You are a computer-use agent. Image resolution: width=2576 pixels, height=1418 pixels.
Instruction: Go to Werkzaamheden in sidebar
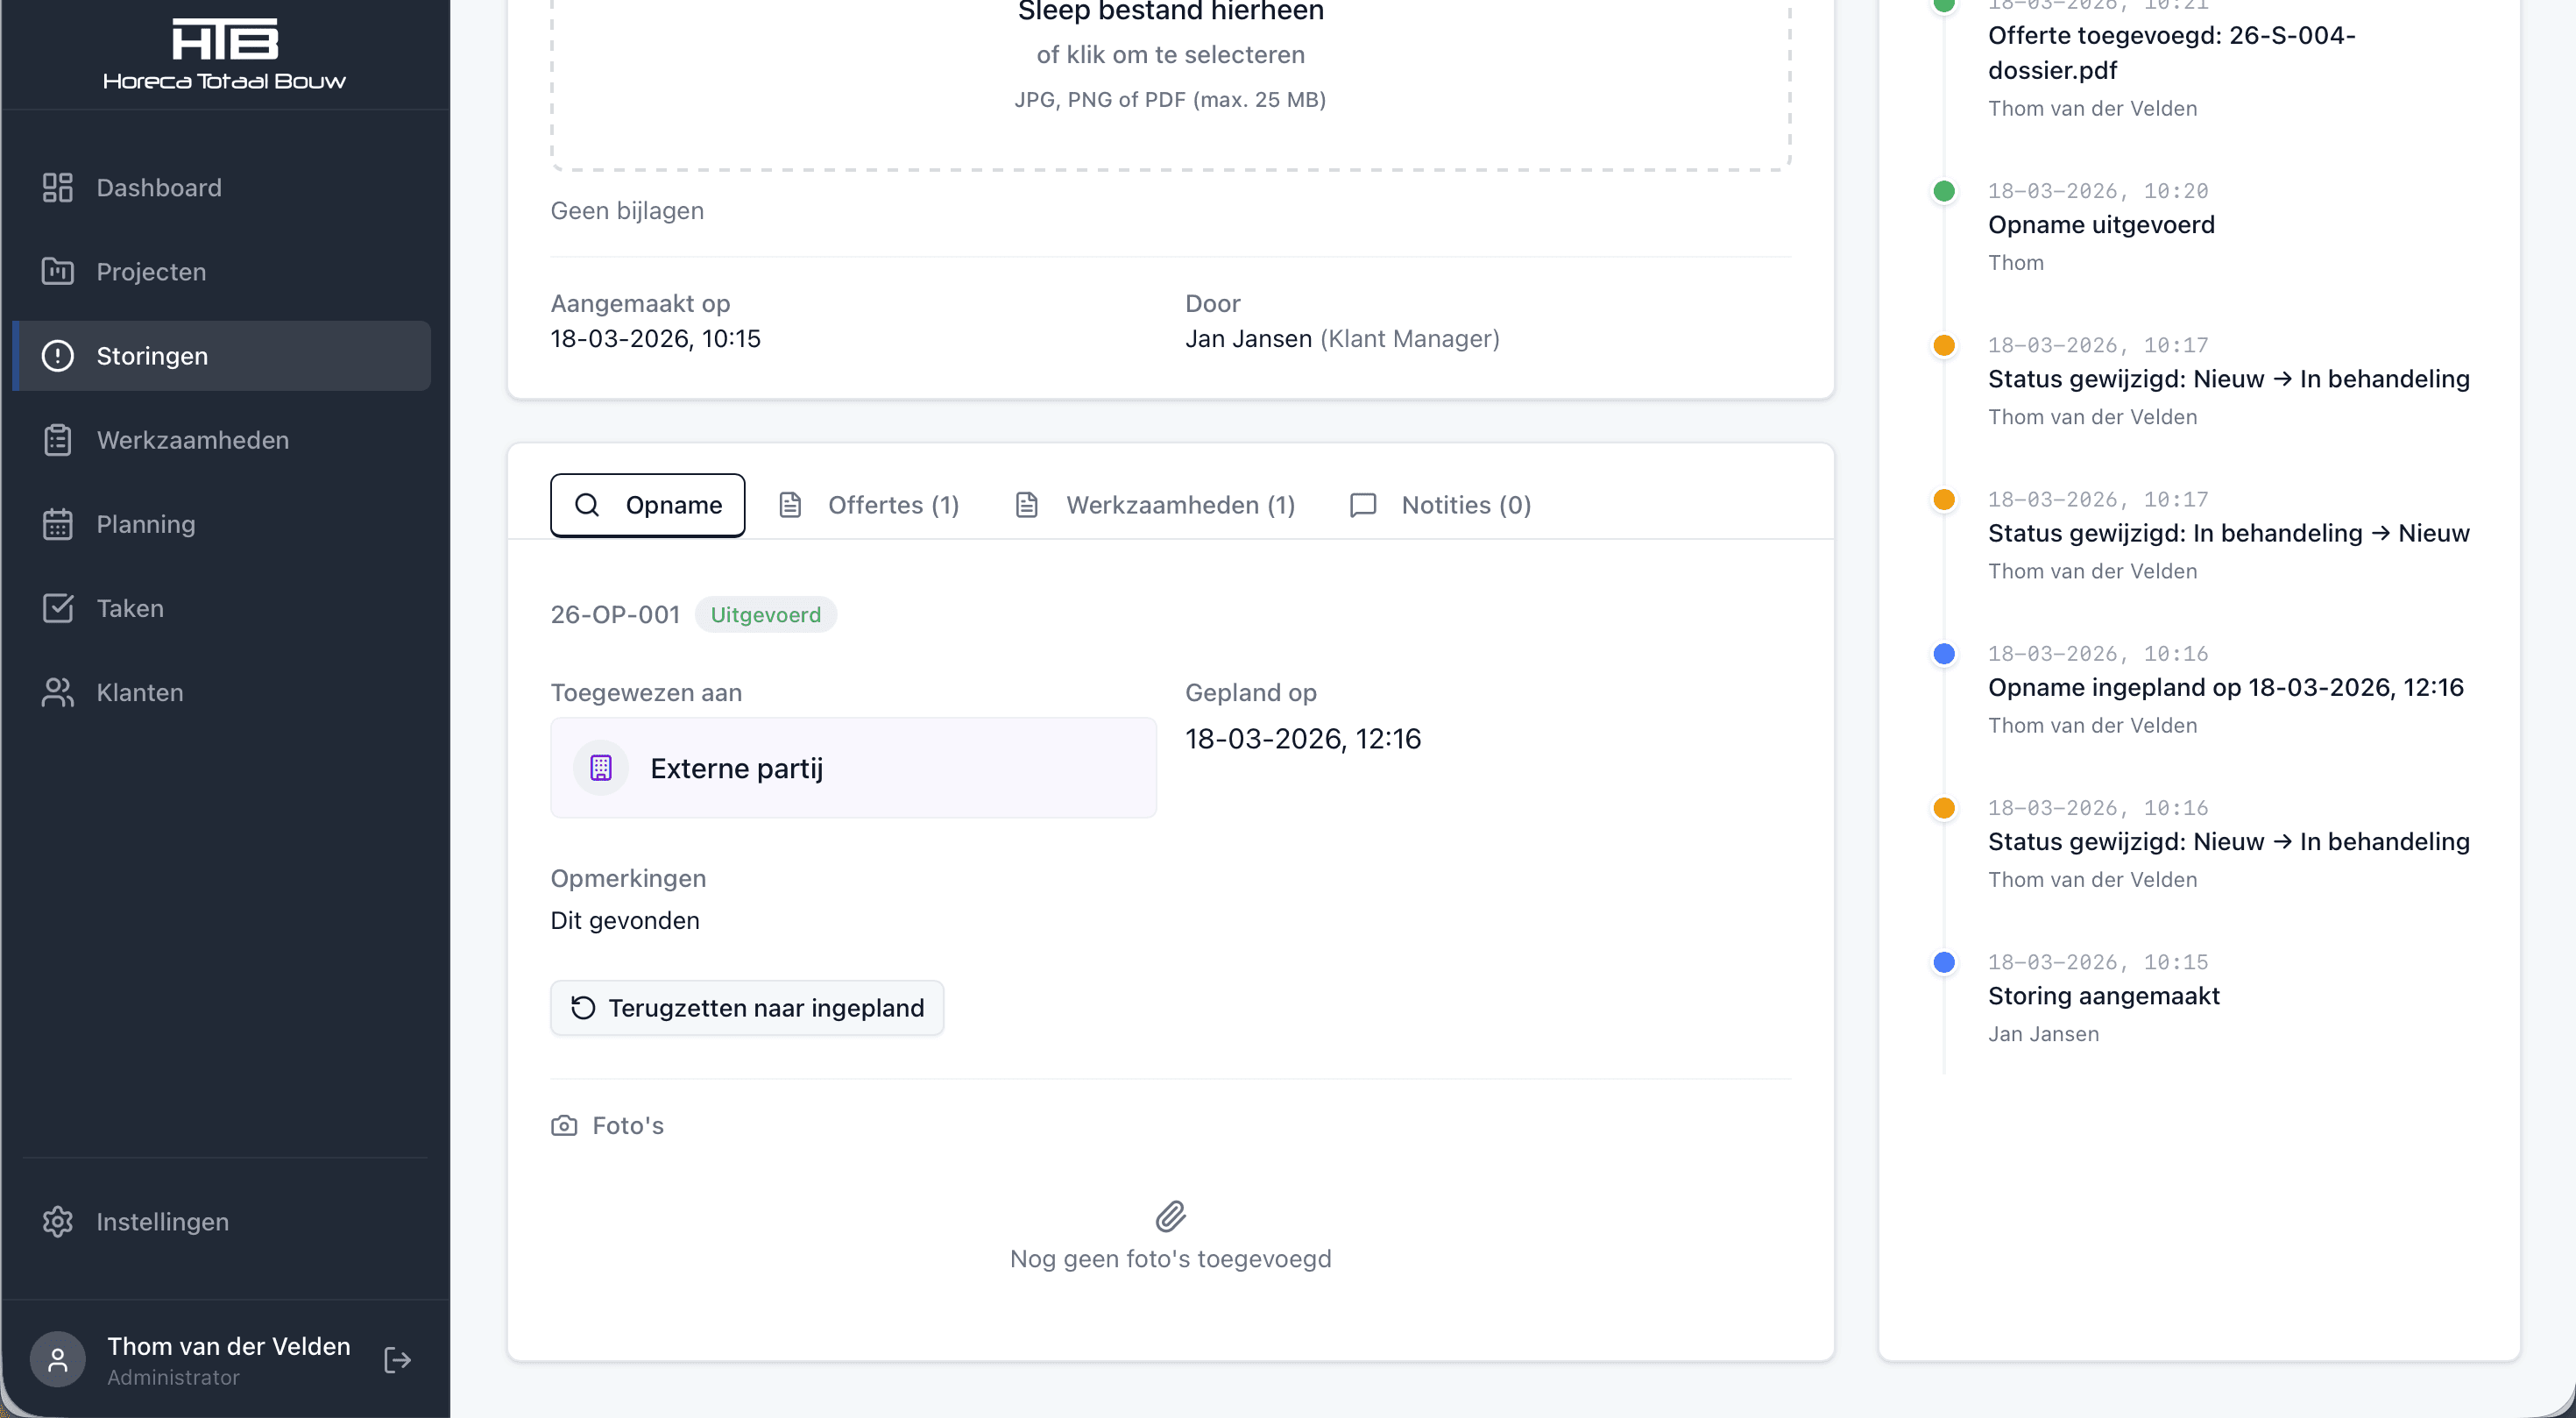pos(192,440)
